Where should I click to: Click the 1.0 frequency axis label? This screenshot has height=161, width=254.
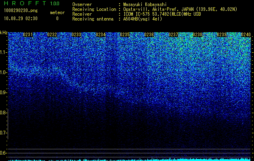4,72
